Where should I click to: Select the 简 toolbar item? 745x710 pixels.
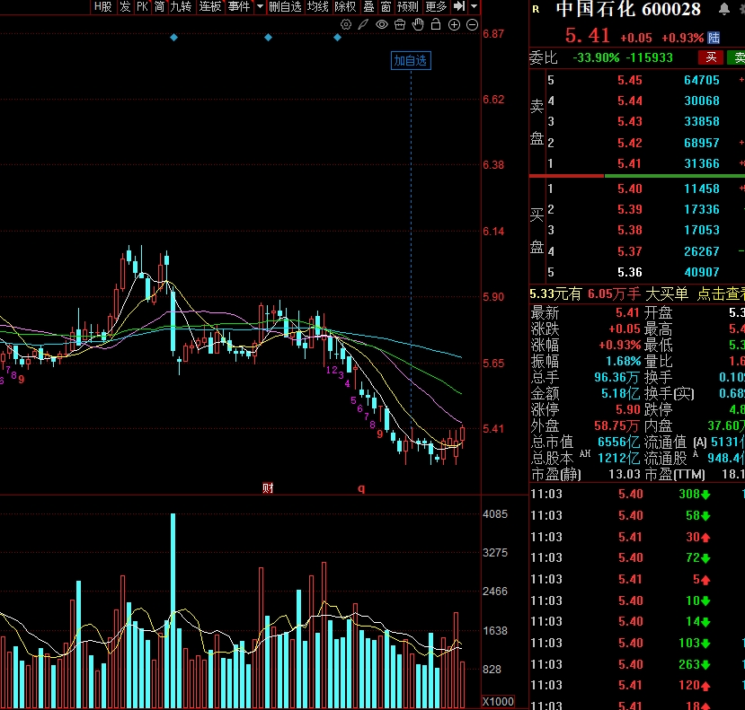click(x=159, y=6)
